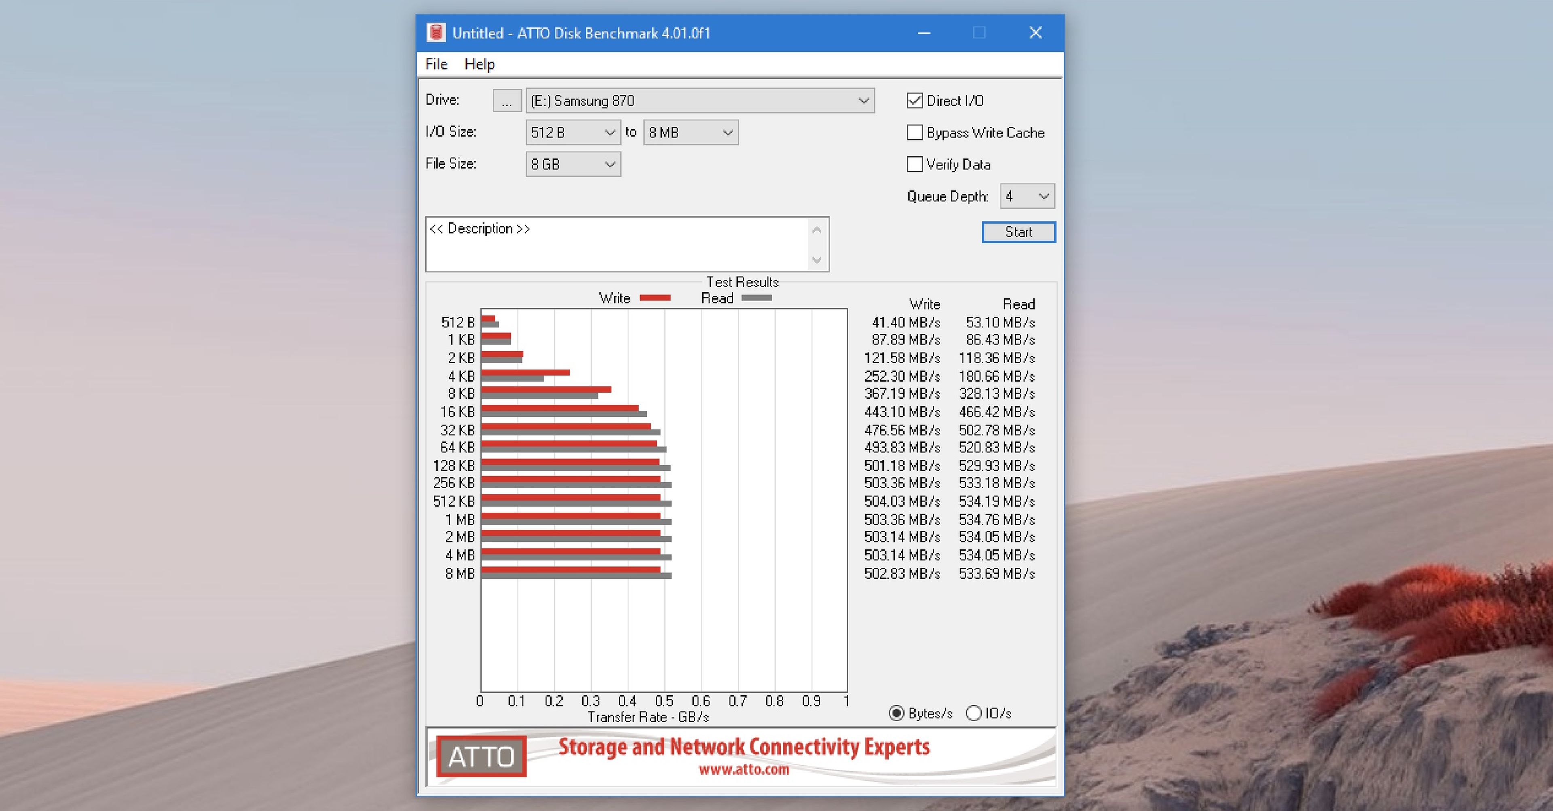Open the File menu
The width and height of the screenshot is (1553, 811).
point(436,64)
